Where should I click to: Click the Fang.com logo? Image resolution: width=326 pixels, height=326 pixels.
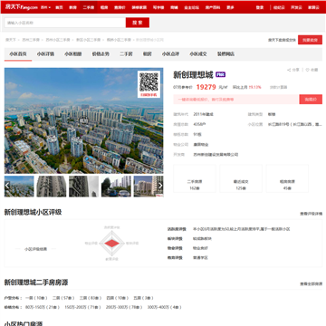pyautogui.click(x=22, y=6)
